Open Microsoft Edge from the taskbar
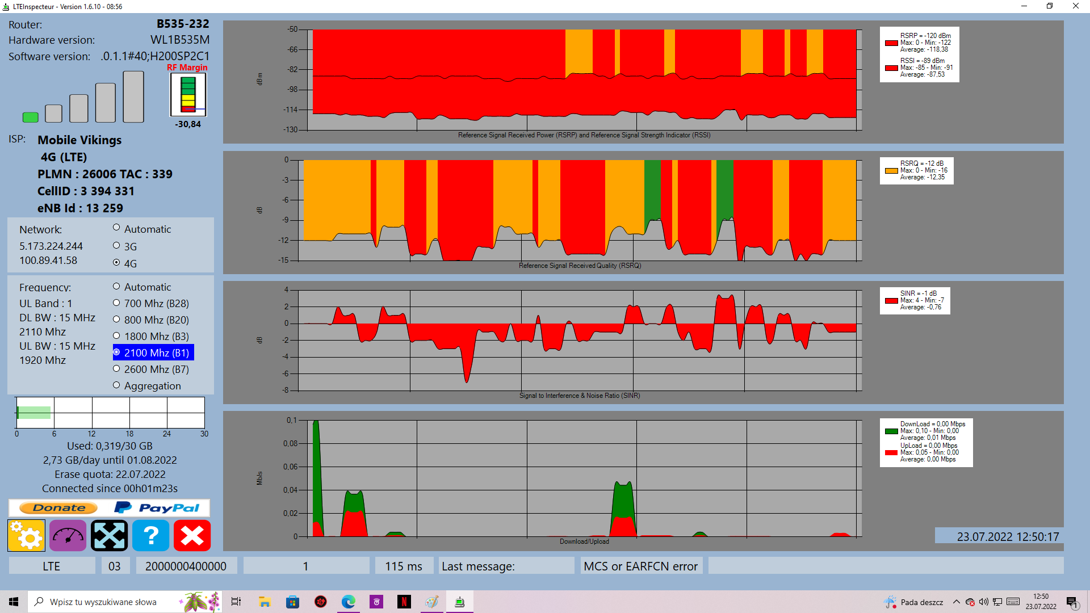Image resolution: width=1090 pixels, height=613 pixels. click(x=348, y=602)
